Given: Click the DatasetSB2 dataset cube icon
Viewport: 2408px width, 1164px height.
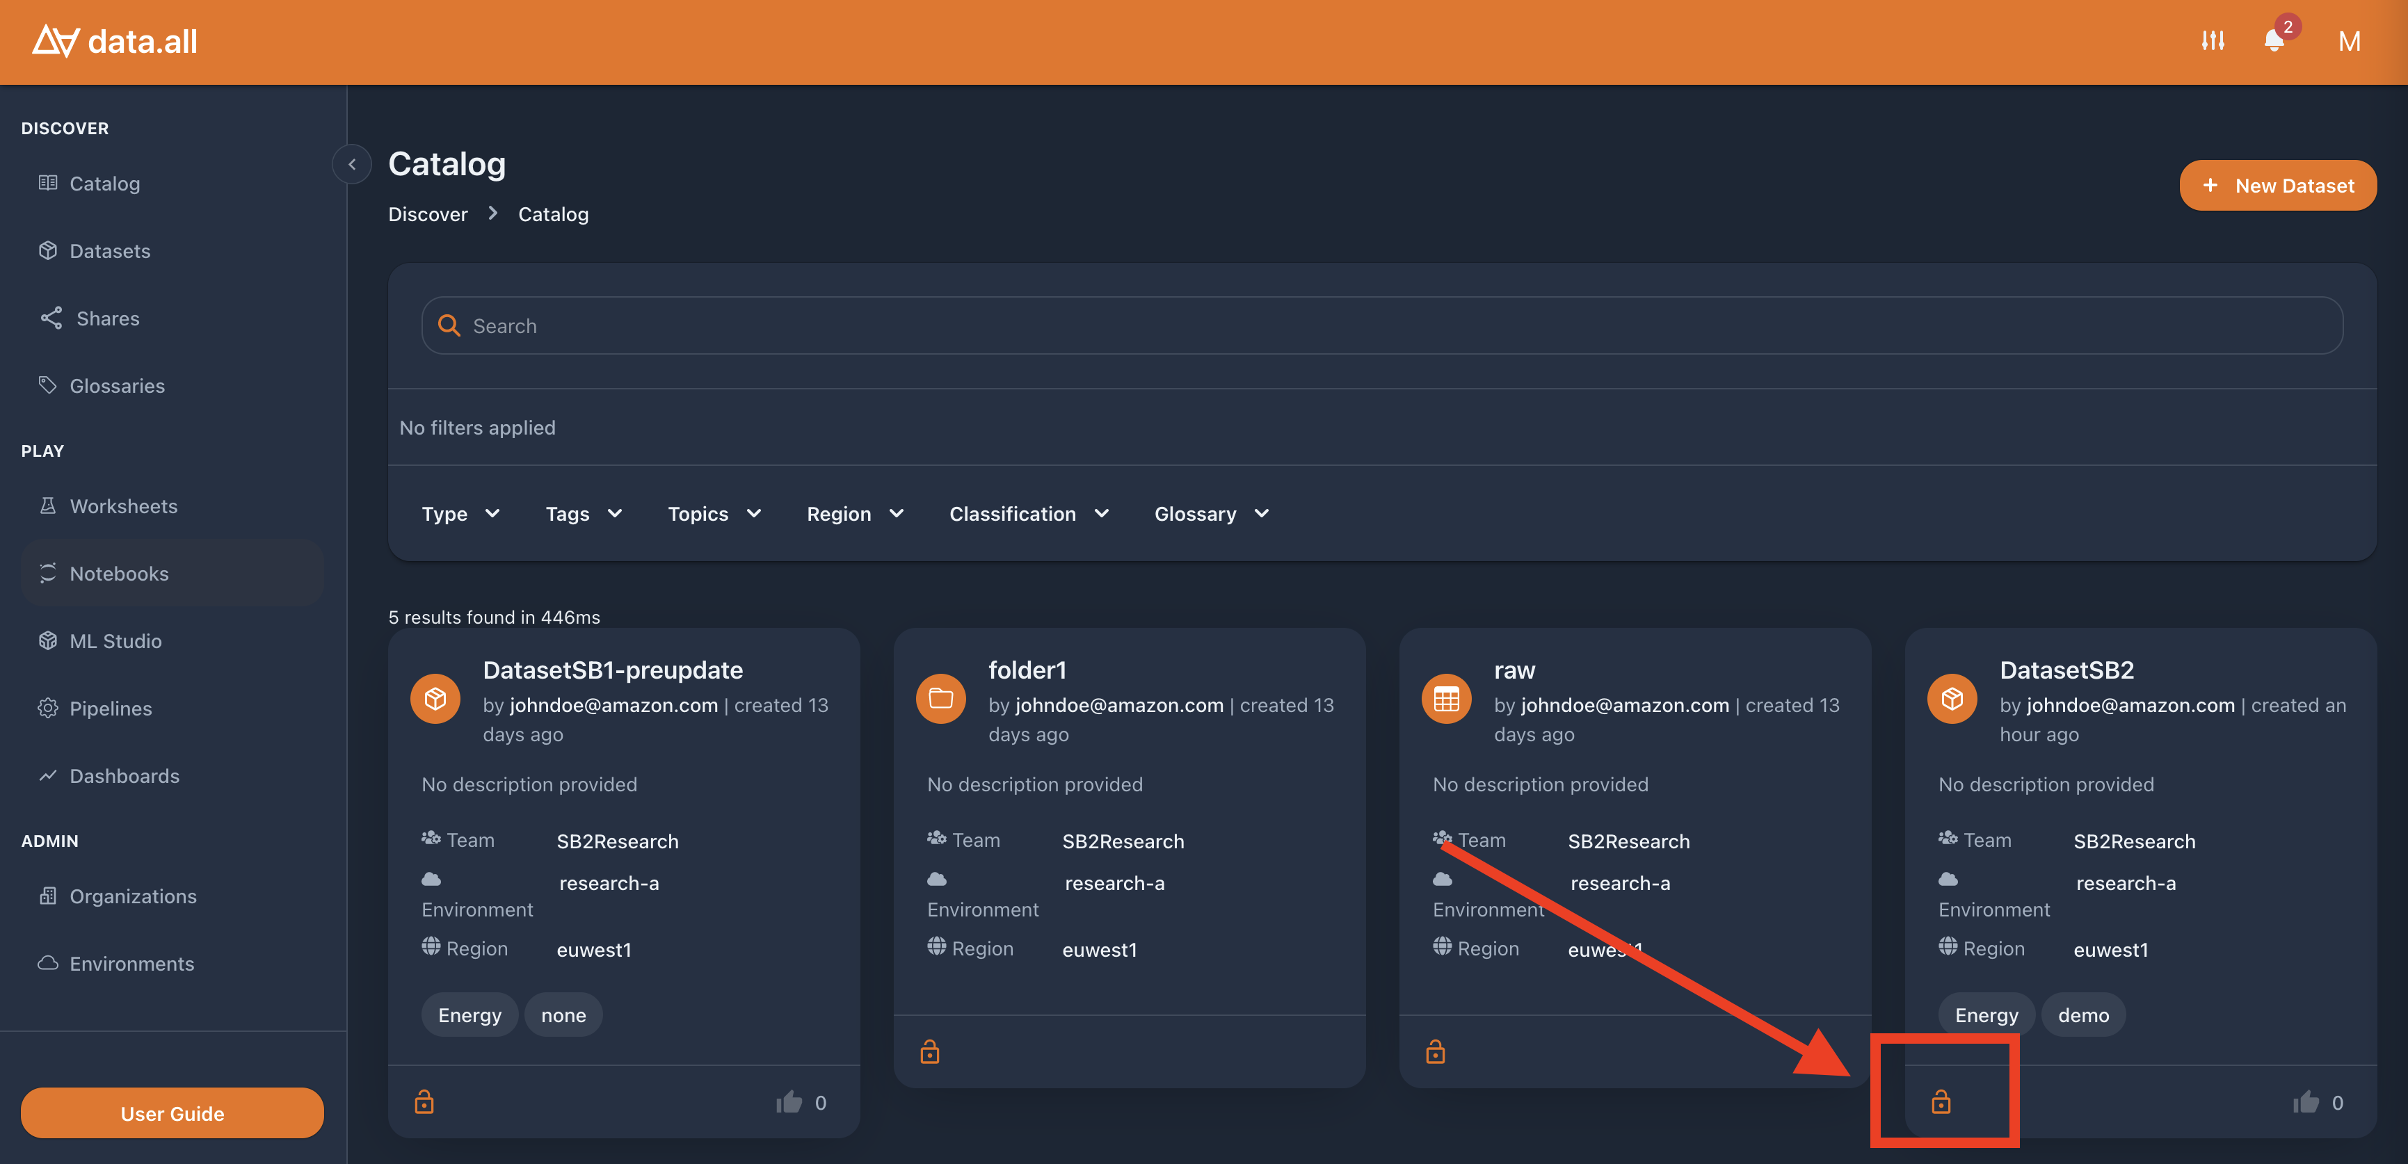Looking at the screenshot, I should click(x=1952, y=699).
